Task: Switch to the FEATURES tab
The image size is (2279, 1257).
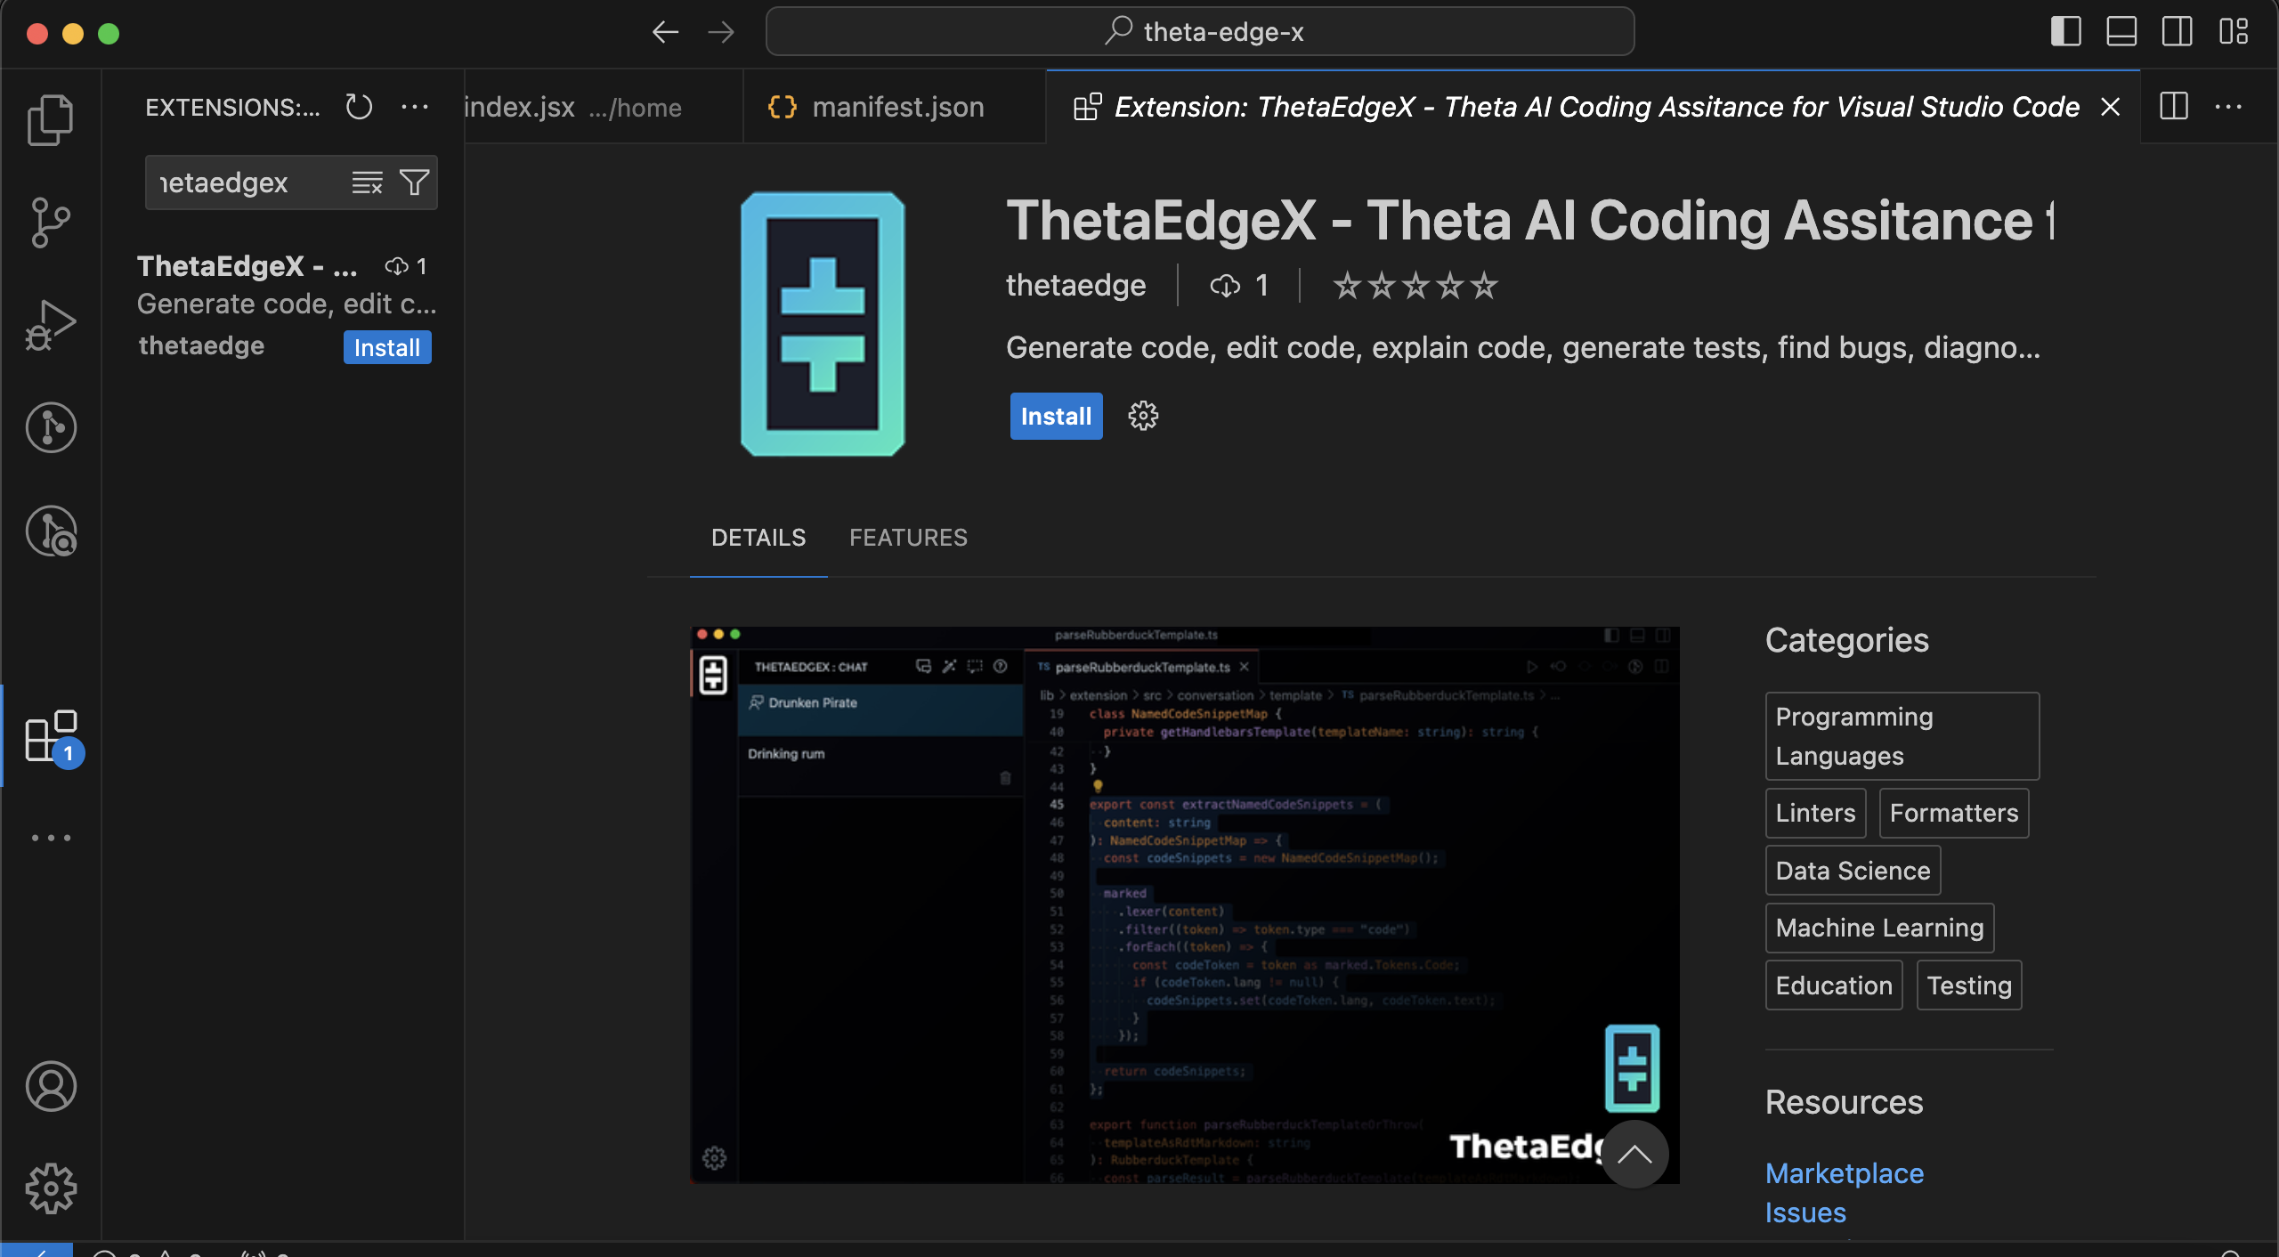Action: [x=908, y=538]
